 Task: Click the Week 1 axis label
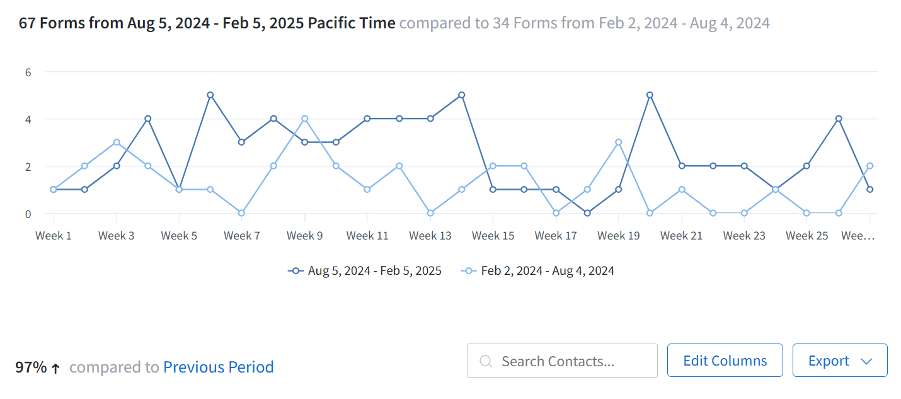pos(54,236)
